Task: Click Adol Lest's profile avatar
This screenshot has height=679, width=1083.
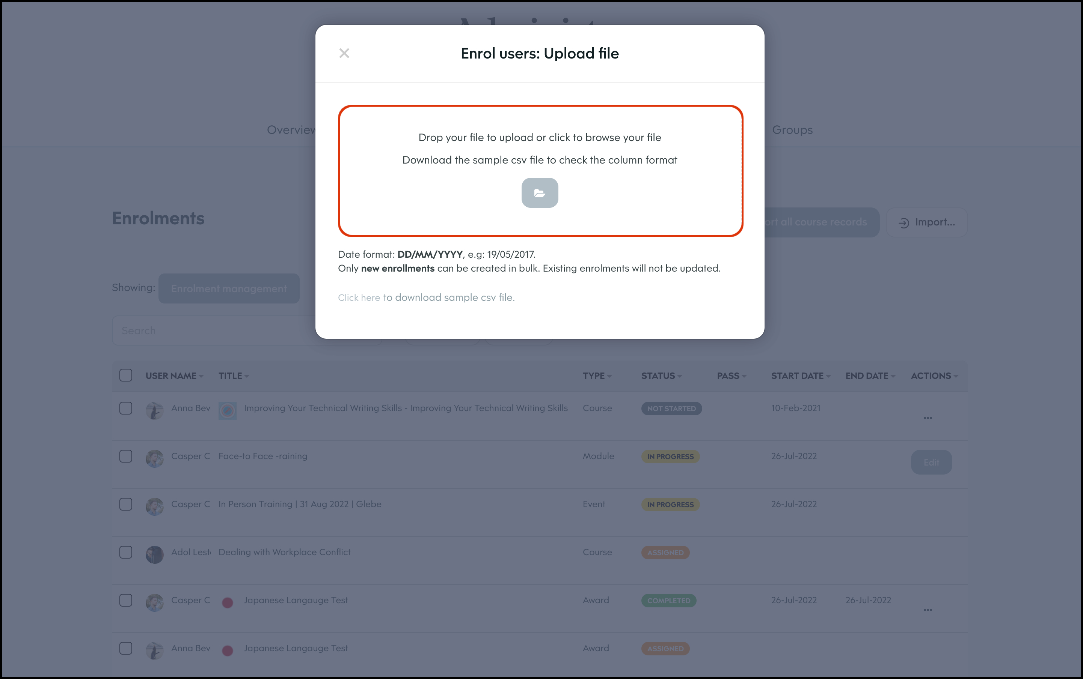Action: coord(154,554)
